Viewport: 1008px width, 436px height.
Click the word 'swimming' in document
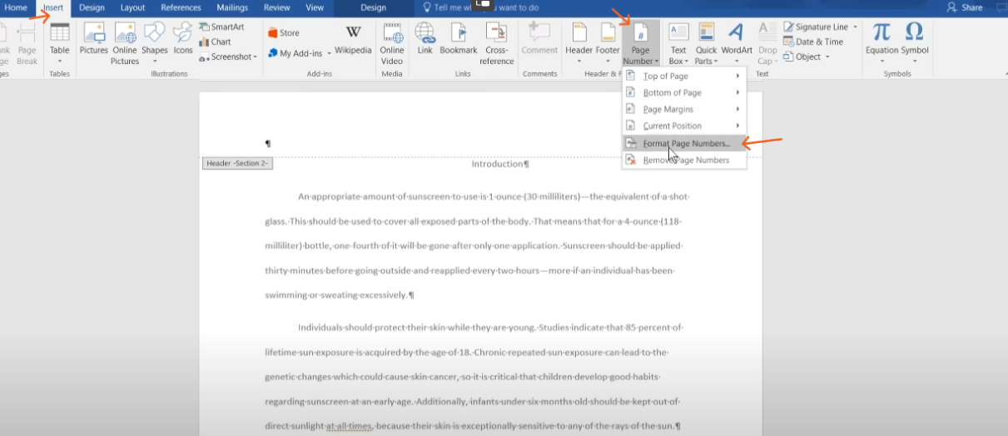coord(286,295)
